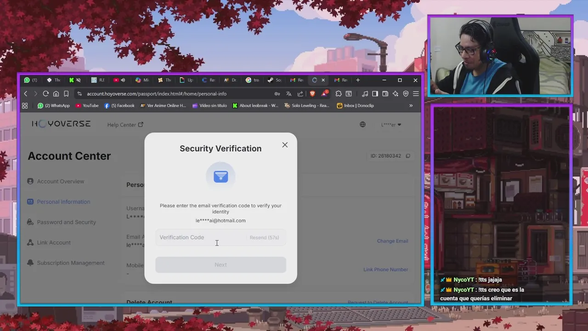Open the extensions puzzle icon
Image resolution: width=588 pixels, height=331 pixels.
tap(339, 94)
